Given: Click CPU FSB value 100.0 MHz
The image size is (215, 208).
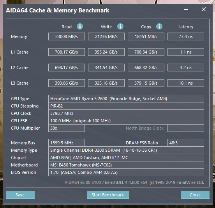Looking at the screenshot, I should tap(126, 121).
